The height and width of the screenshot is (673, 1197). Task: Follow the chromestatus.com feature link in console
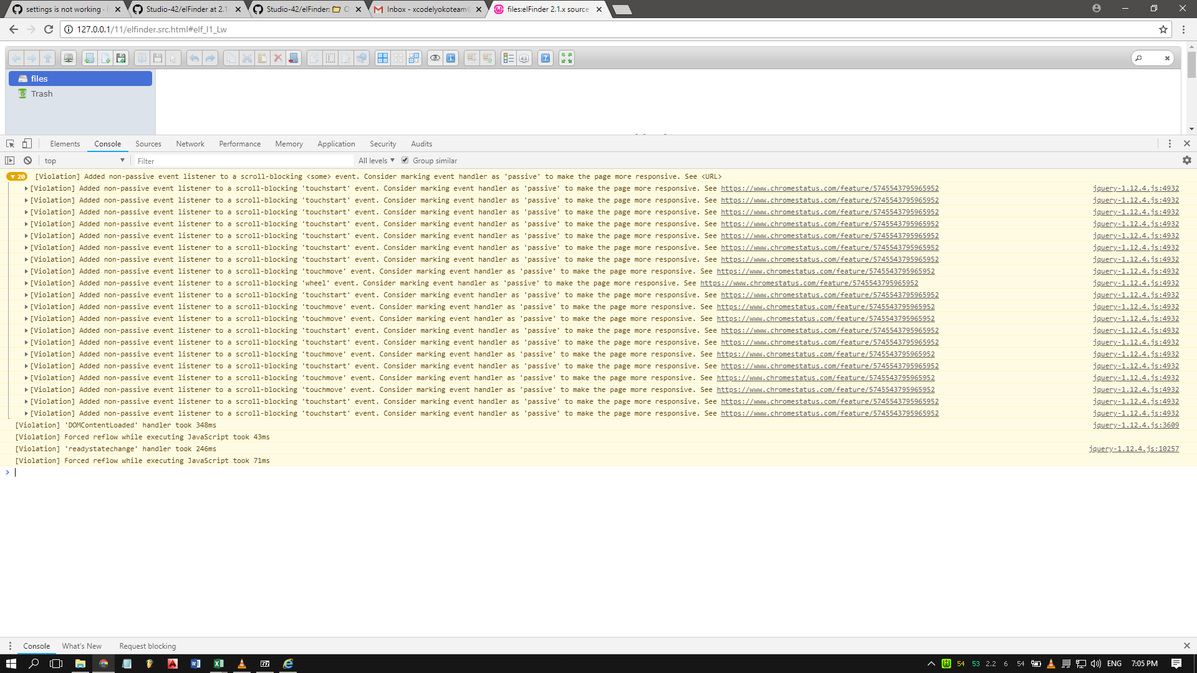(829, 188)
